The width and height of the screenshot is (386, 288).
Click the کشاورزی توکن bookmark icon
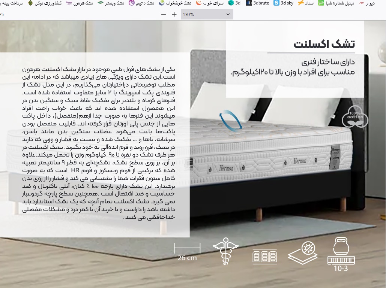pyautogui.click(x=30, y=3)
